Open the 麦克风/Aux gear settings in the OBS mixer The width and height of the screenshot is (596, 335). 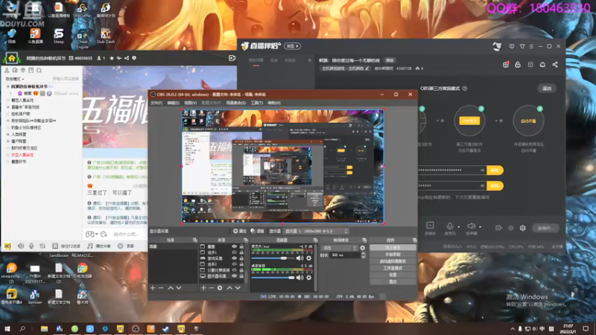[x=308, y=258]
